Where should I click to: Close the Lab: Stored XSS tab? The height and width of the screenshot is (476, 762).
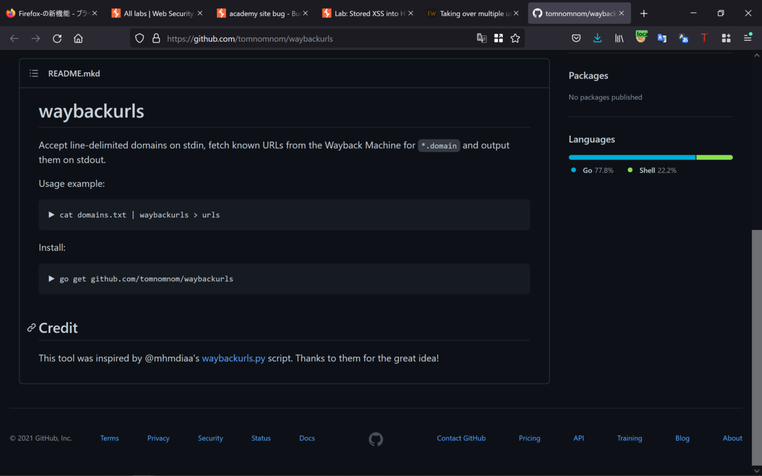[411, 13]
